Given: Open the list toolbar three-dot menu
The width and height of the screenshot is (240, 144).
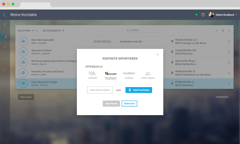Looking at the screenshot, I should (229, 31).
